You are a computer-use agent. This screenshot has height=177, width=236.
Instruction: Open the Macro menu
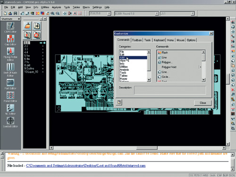86,7
